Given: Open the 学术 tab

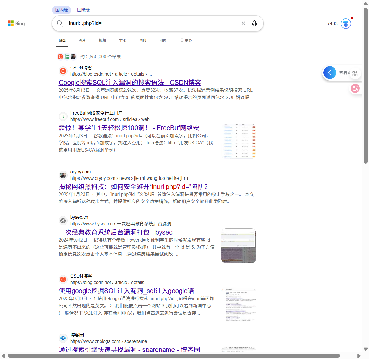Looking at the screenshot, I should coord(122,40).
